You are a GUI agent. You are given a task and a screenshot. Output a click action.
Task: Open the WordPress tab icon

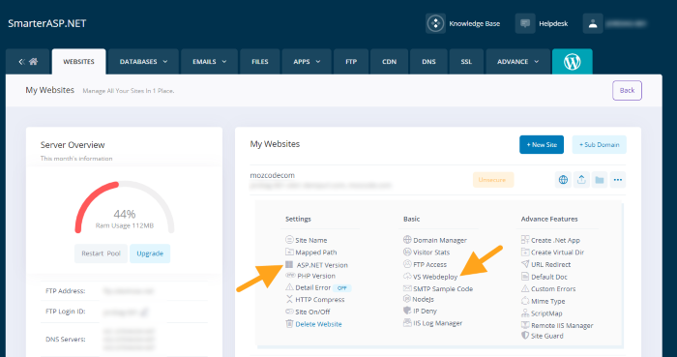(573, 62)
